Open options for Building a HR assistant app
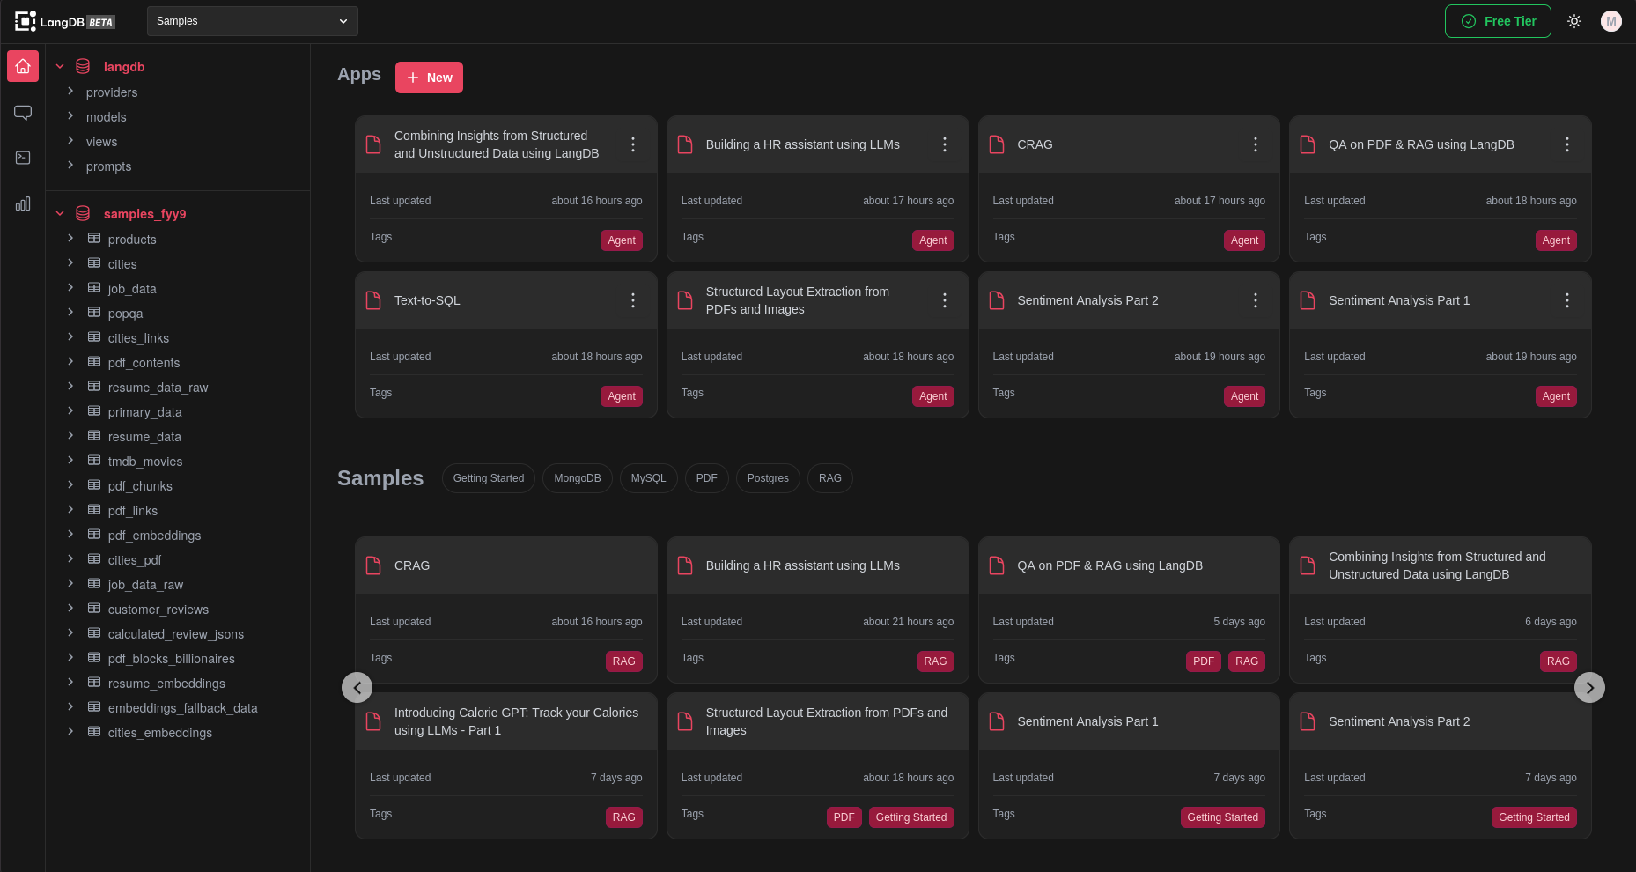This screenshot has width=1636, height=872. point(945,144)
